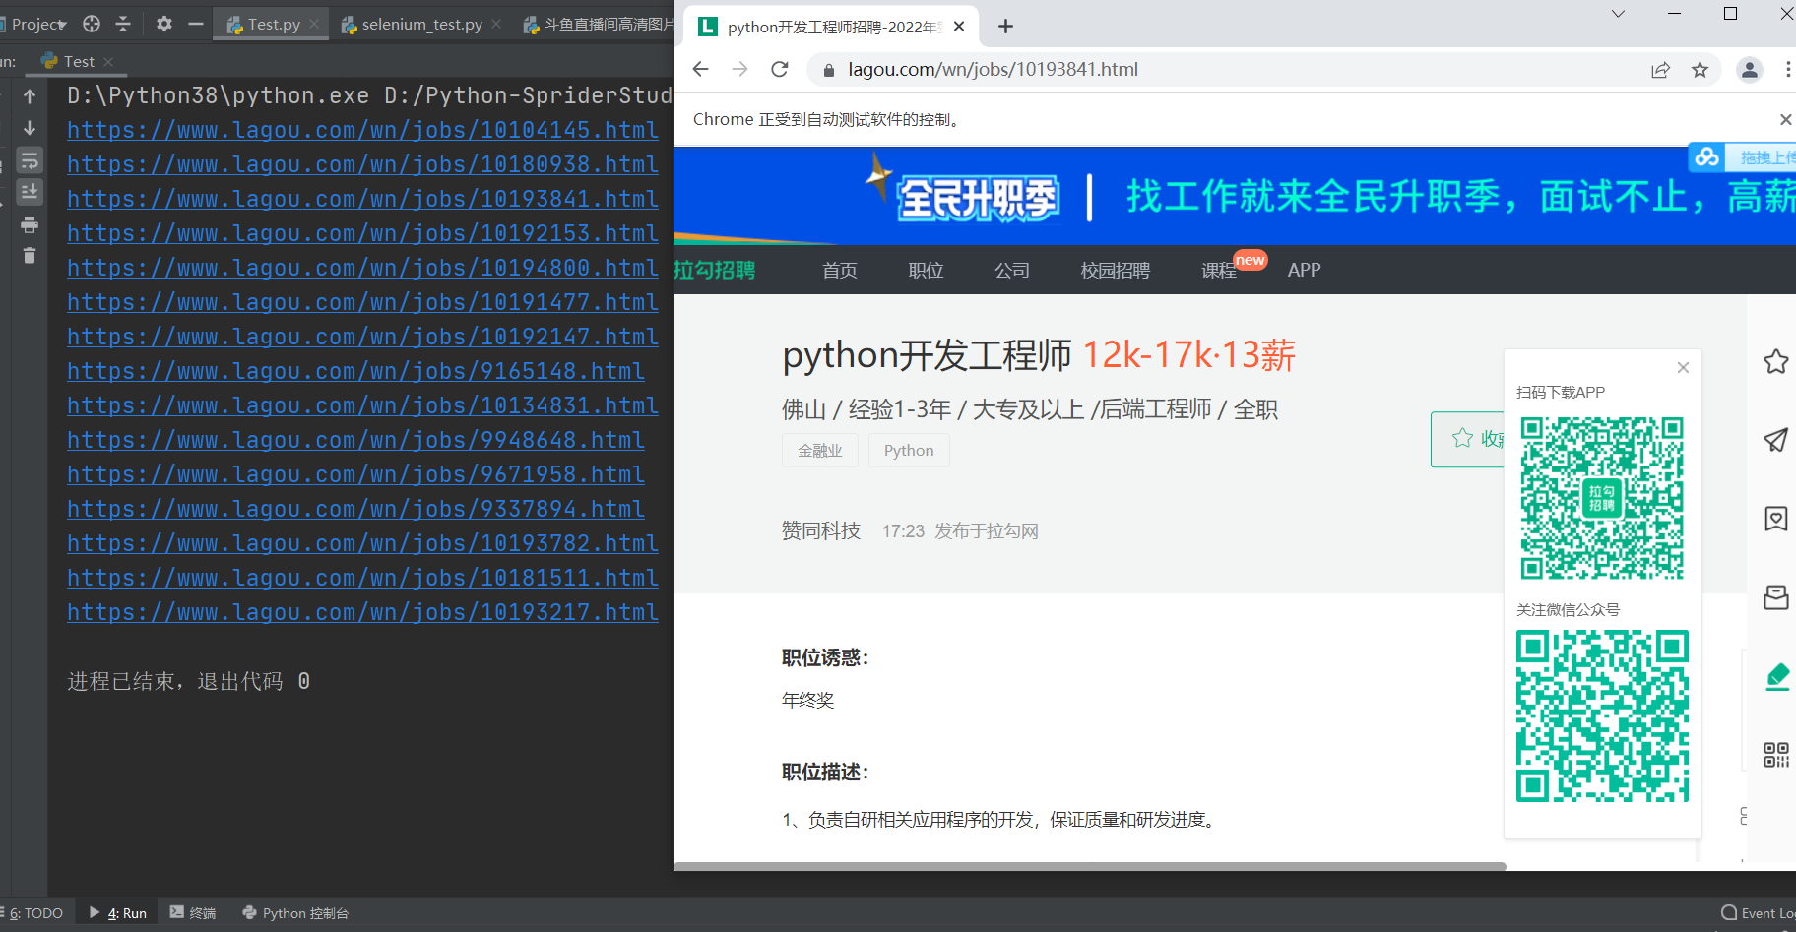Dismiss the automated test software infobar
1796x932 pixels.
pos(1785,119)
